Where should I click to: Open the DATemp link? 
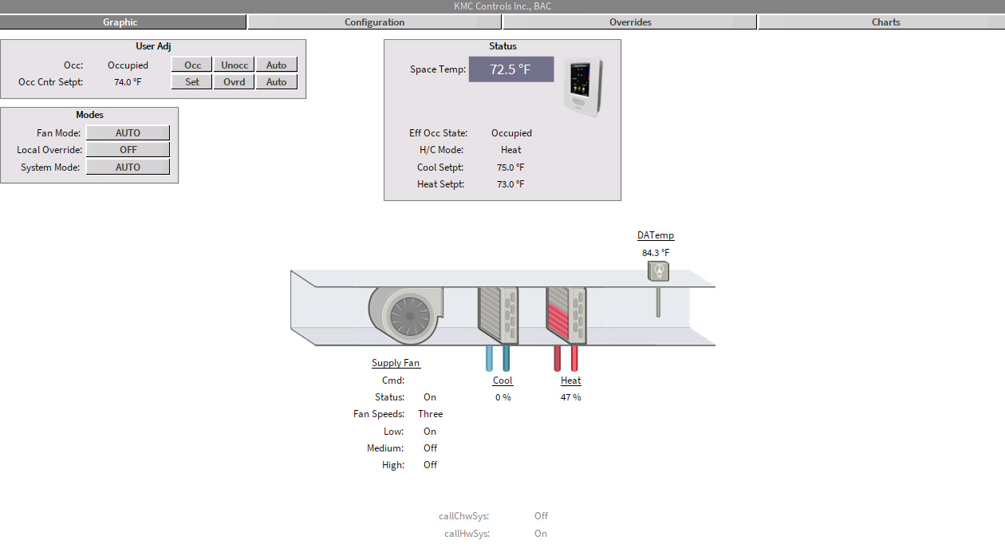(x=656, y=235)
